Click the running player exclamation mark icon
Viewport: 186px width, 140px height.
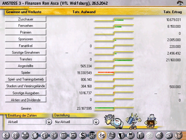tap(44, 135)
